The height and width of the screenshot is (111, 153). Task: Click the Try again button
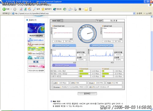[99, 20]
